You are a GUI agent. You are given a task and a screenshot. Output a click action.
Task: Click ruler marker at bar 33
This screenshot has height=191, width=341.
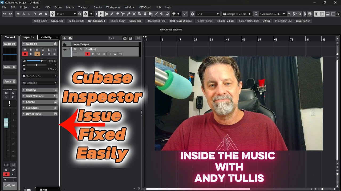click(212, 39)
